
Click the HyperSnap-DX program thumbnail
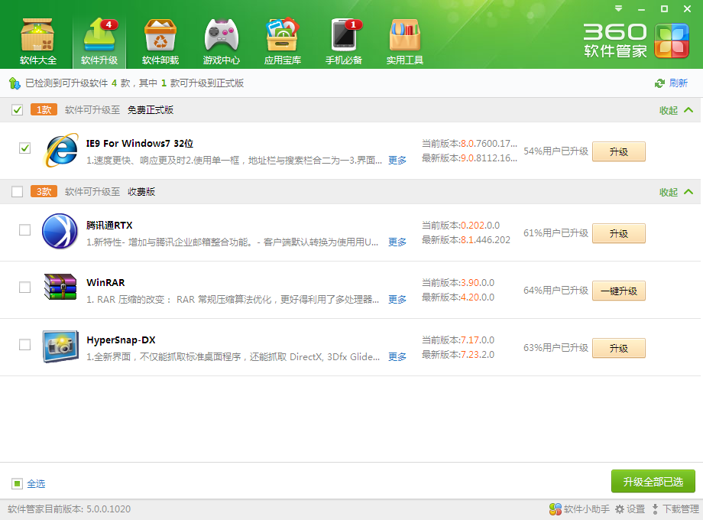60,346
